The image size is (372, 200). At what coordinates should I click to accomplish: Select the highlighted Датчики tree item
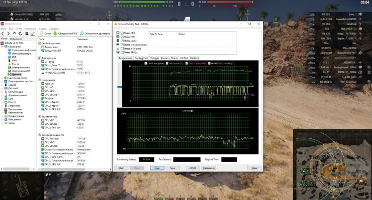coord(15,74)
